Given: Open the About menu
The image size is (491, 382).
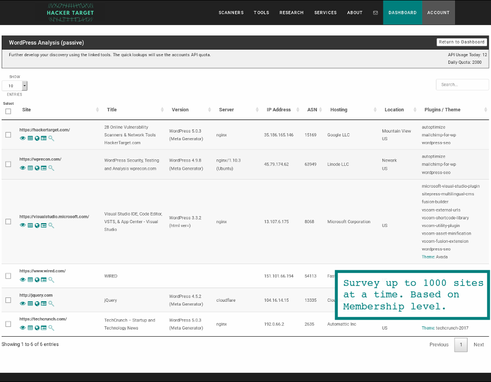Looking at the screenshot, I should (x=355, y=13).
